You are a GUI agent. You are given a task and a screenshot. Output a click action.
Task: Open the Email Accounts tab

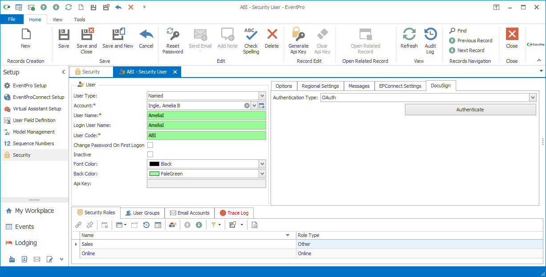pos(190,213)
